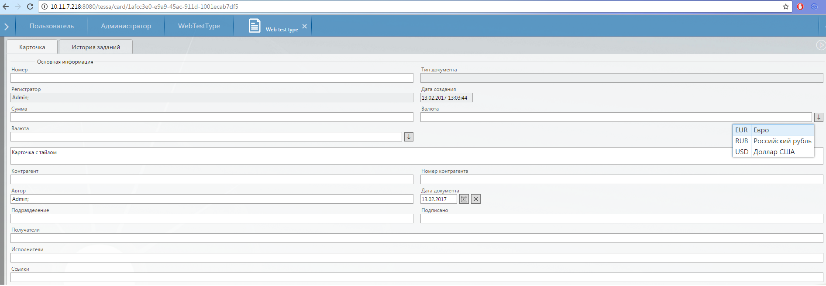Screen dimensions: 826x286
Task: Open the right Валюта dropdown arrow
Action: (x=819, y=117)
